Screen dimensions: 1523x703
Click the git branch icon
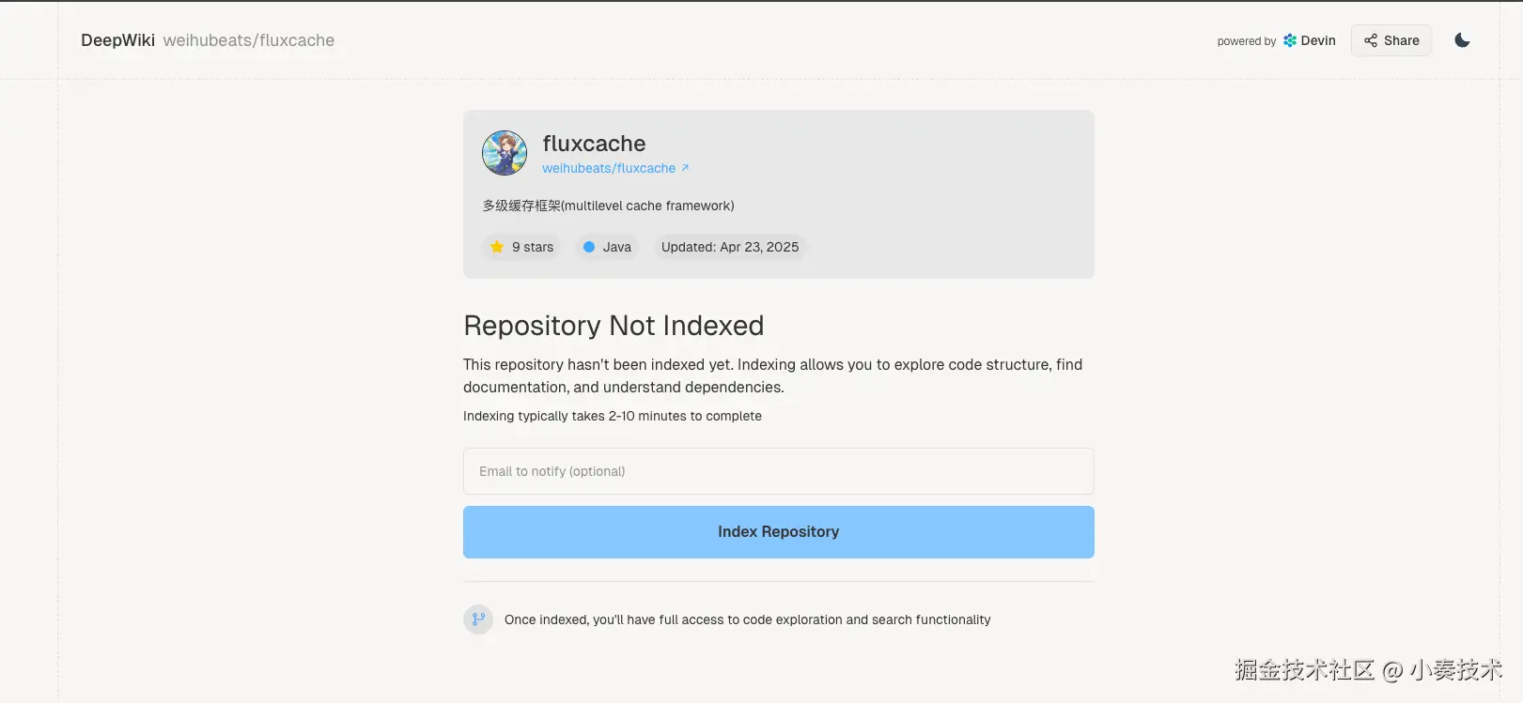tap(478, 619)
